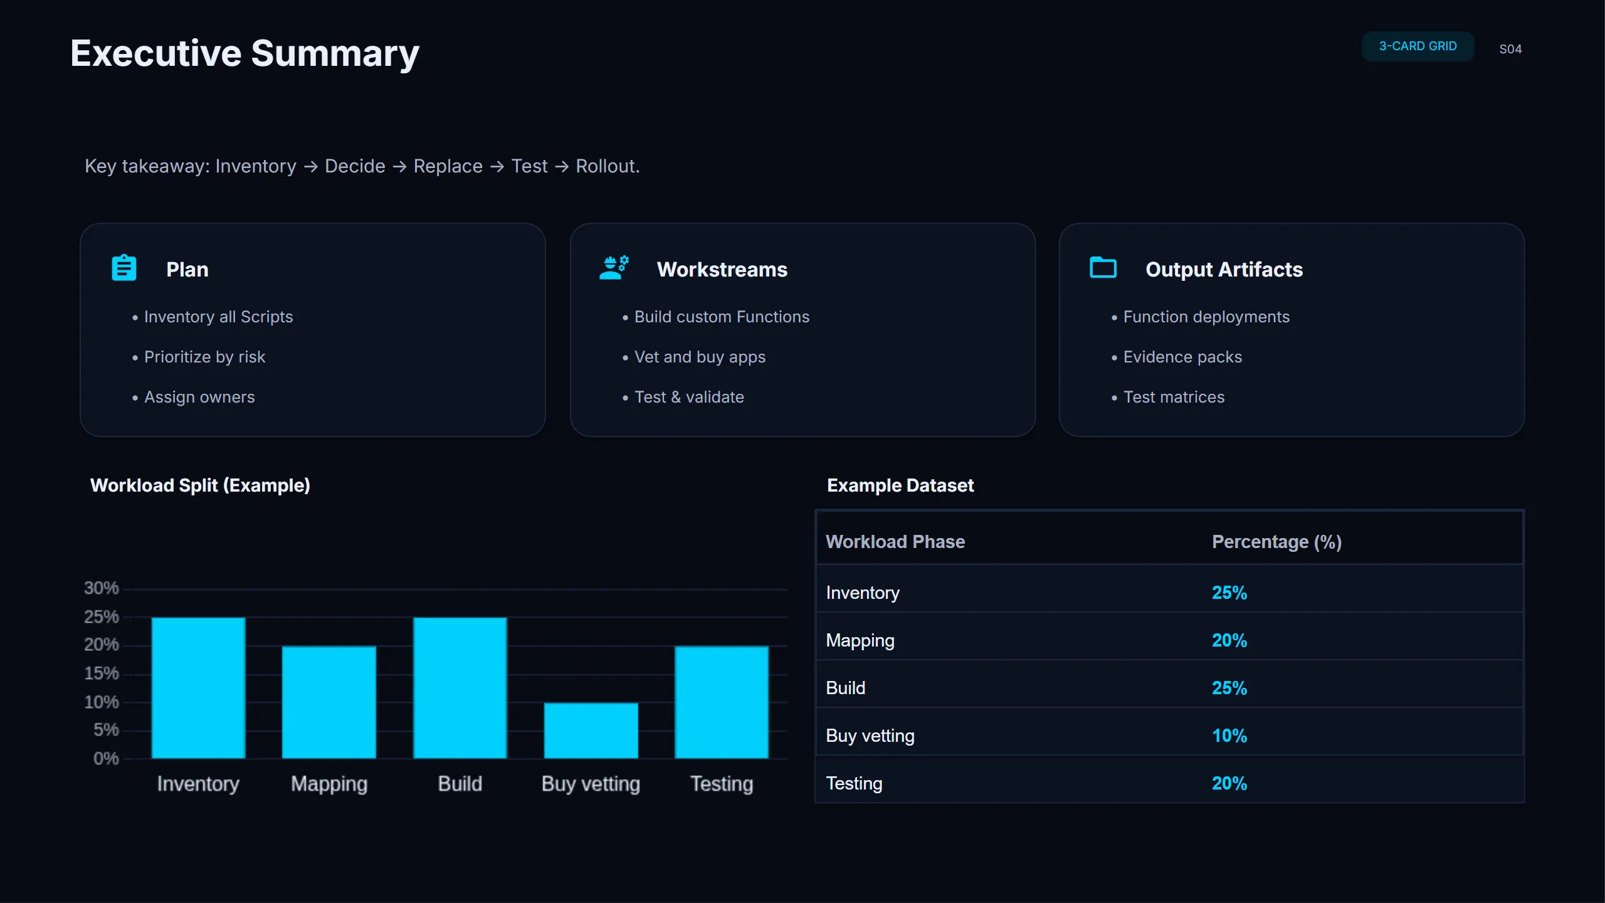The height and width of the screenshot is (903, 1605).
Task: Click the Build bar in chart
Action: pyautogui.click(x=460, y=687)
